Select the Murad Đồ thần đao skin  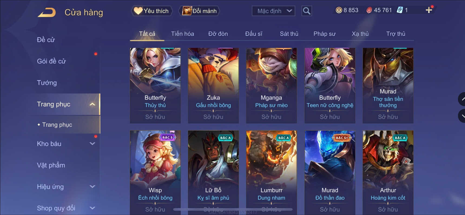pos(330,173)
